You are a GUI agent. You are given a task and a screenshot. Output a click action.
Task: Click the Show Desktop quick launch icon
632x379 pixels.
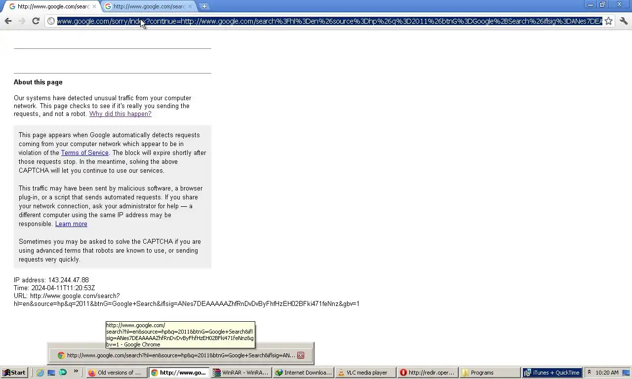[x=51, y=373]
